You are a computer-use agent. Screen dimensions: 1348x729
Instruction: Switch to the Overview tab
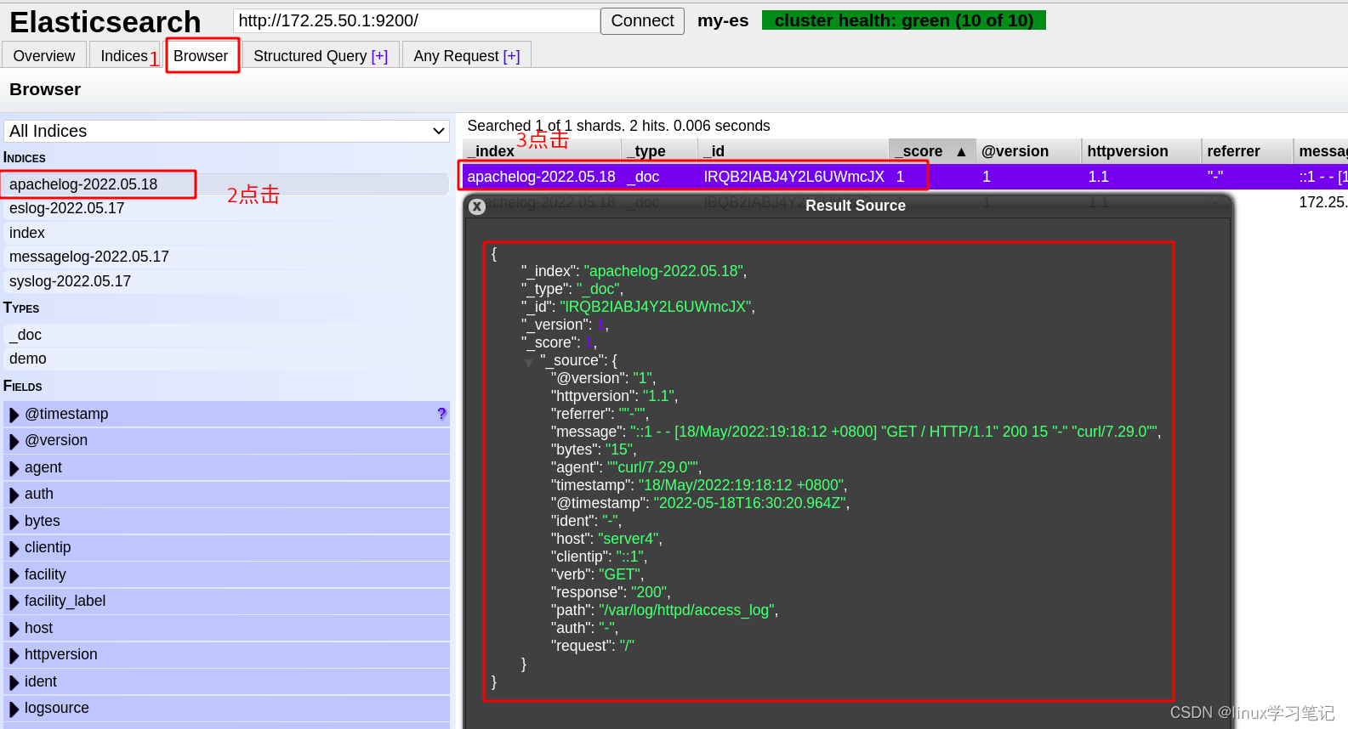coord(44,55)
